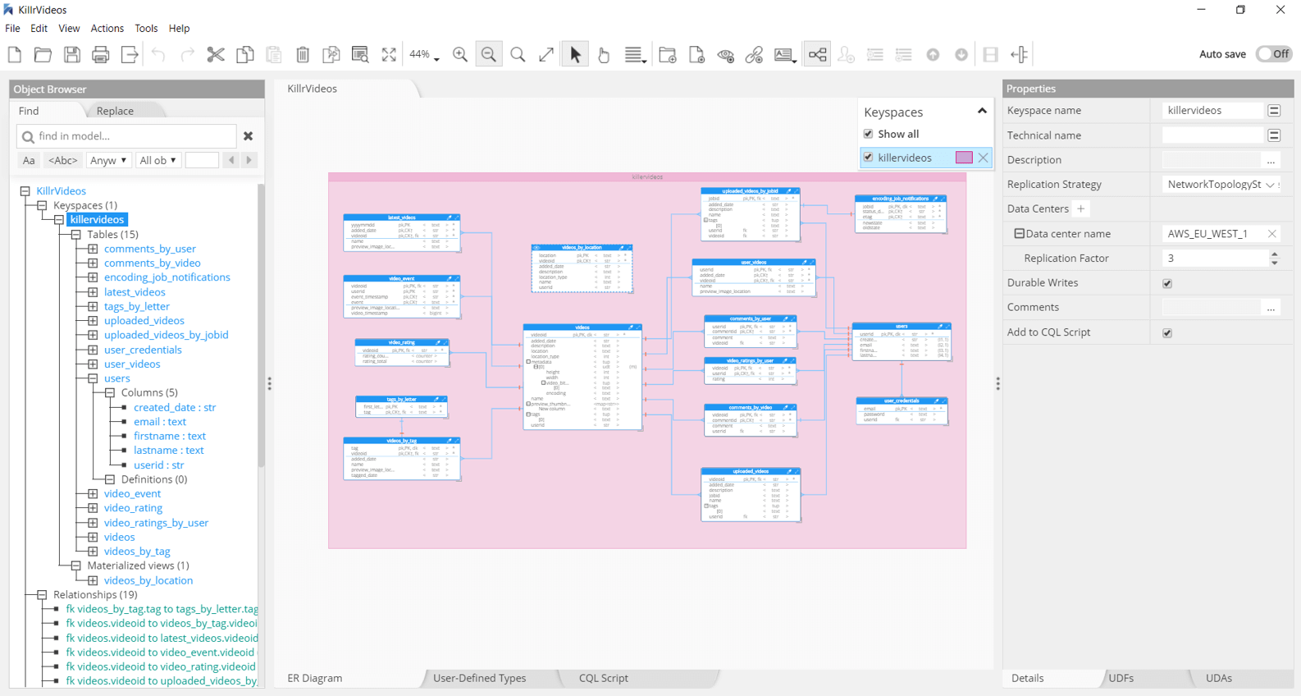Click the export toolbar icon
Viewport: 1301px width, 696px height.
(130, 55)
